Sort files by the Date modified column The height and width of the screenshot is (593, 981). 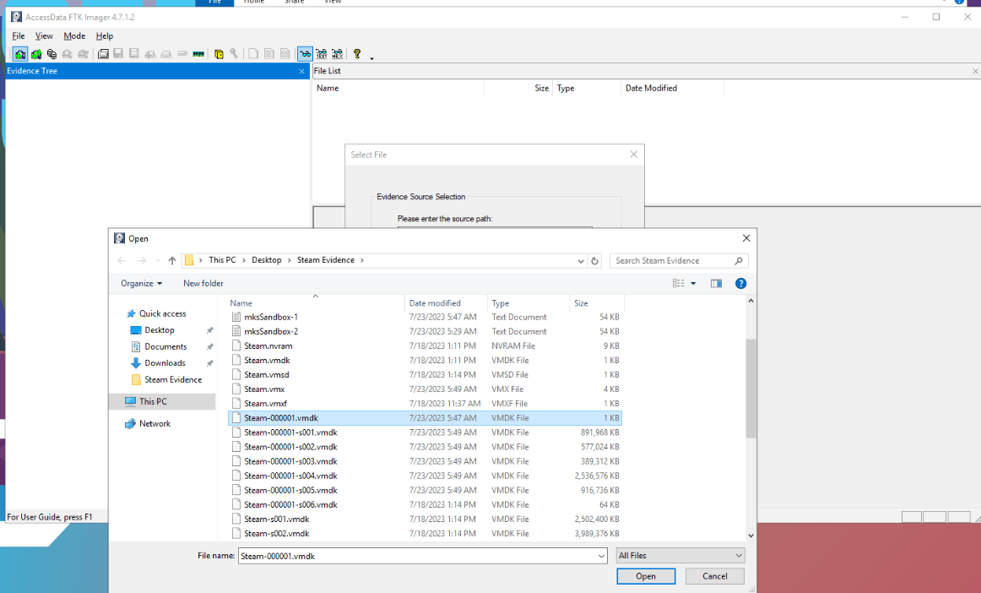[446, 303]
